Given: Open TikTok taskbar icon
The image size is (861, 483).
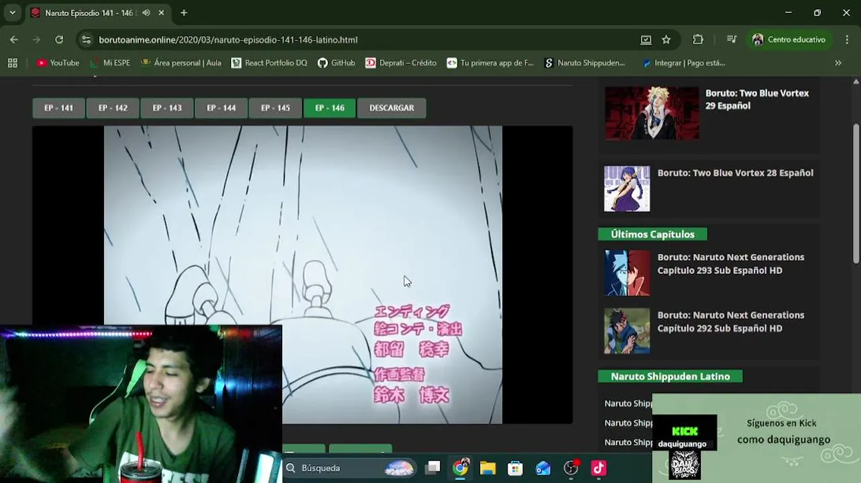Looking at the screenshot, I should 599,468.
